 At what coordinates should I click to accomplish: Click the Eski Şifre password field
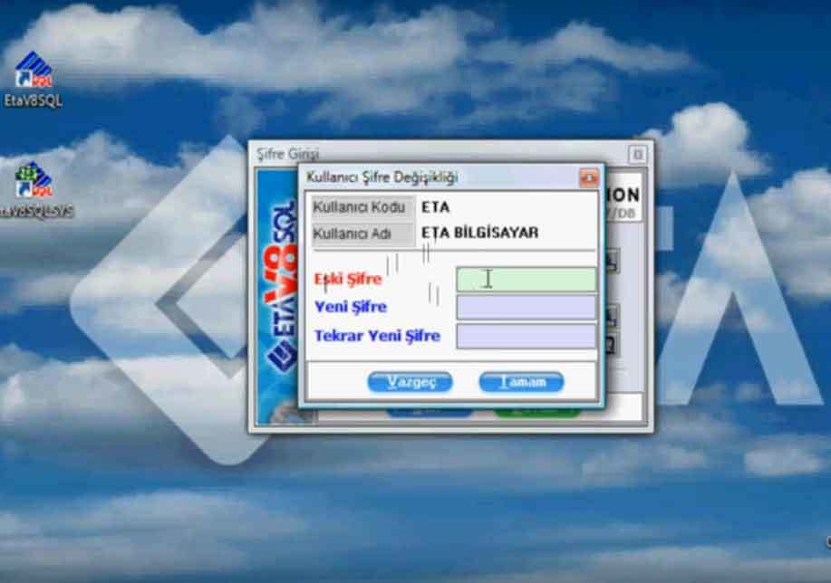(527, 279)
